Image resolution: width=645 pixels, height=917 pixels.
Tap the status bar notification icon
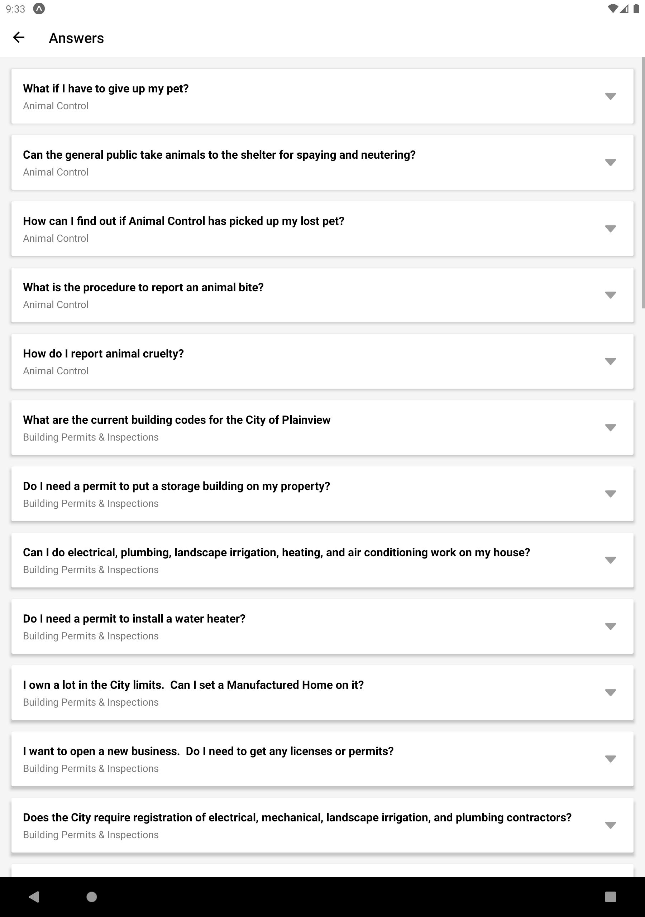click(39, 9)
